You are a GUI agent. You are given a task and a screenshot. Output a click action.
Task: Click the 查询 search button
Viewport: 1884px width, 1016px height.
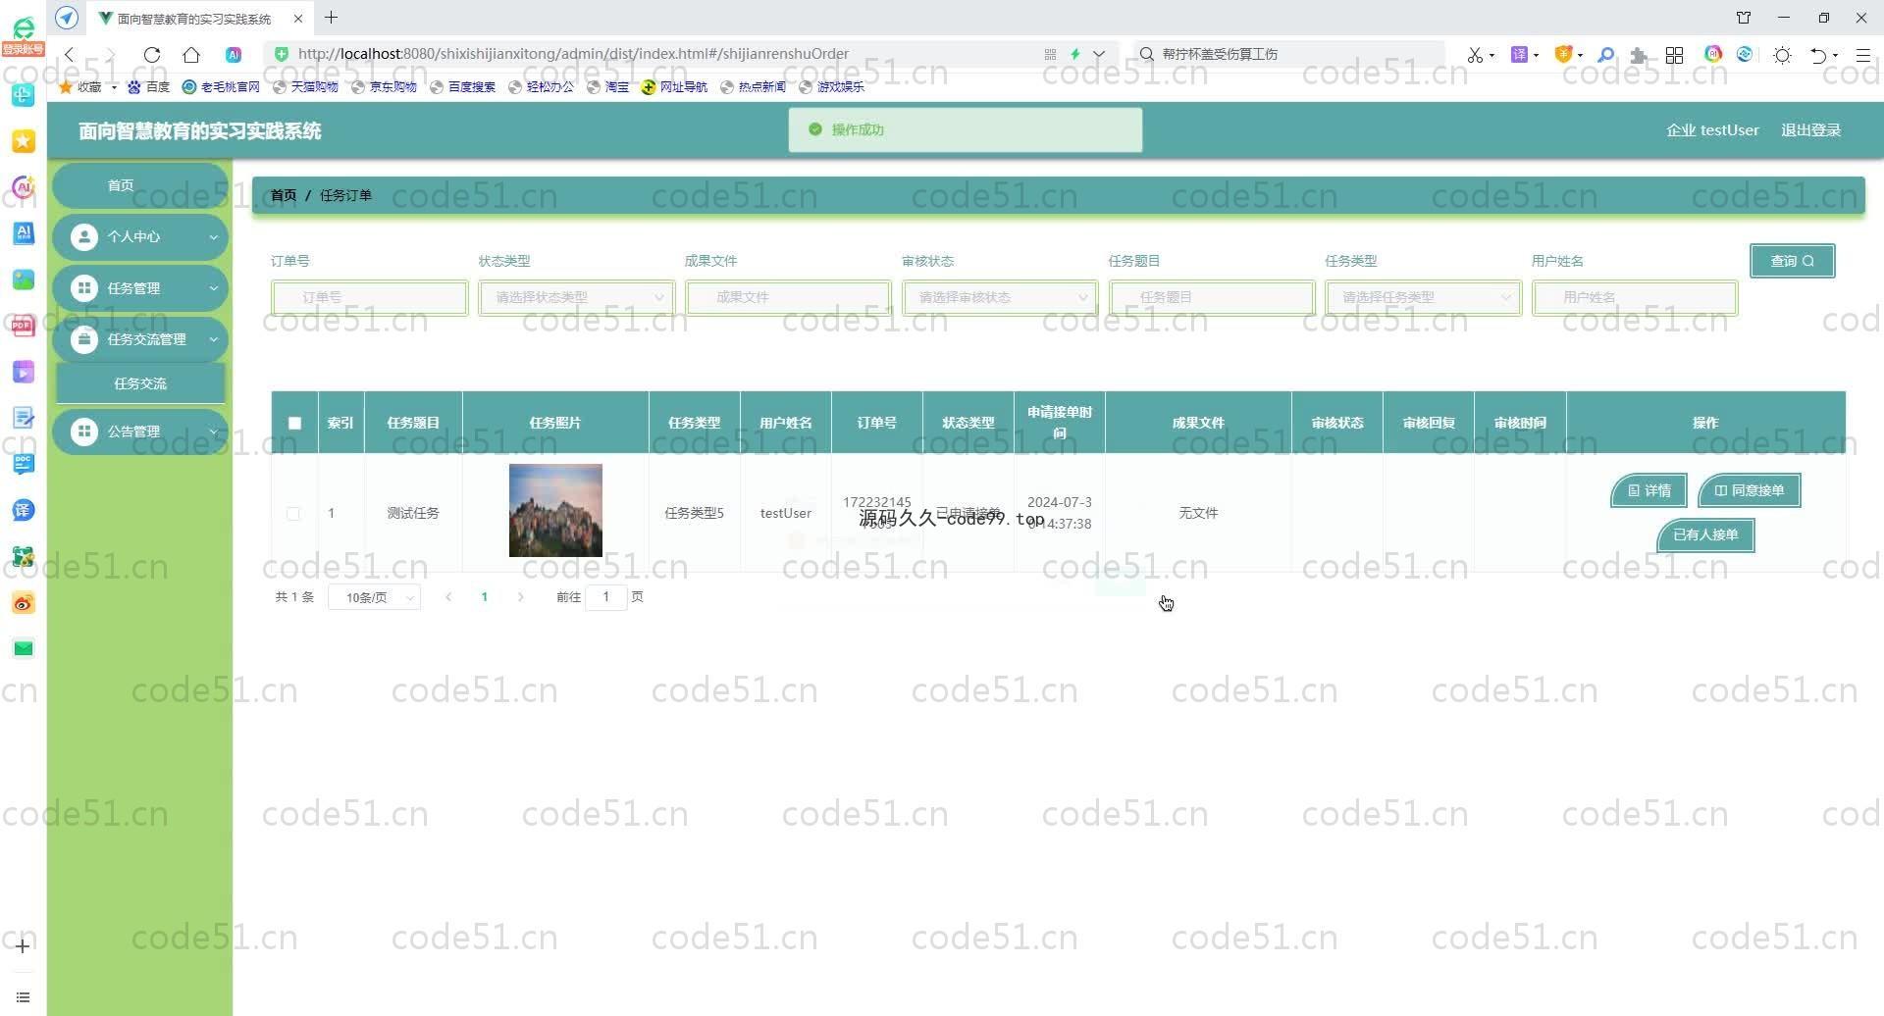[1792, 261]
